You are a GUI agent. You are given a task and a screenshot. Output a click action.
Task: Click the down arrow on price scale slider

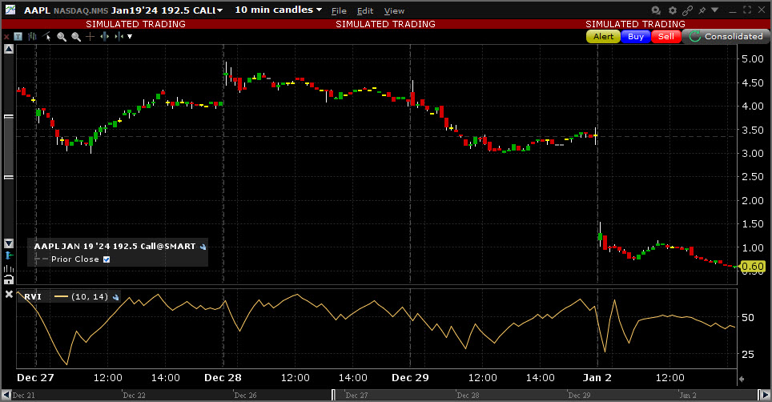point(8,243)
